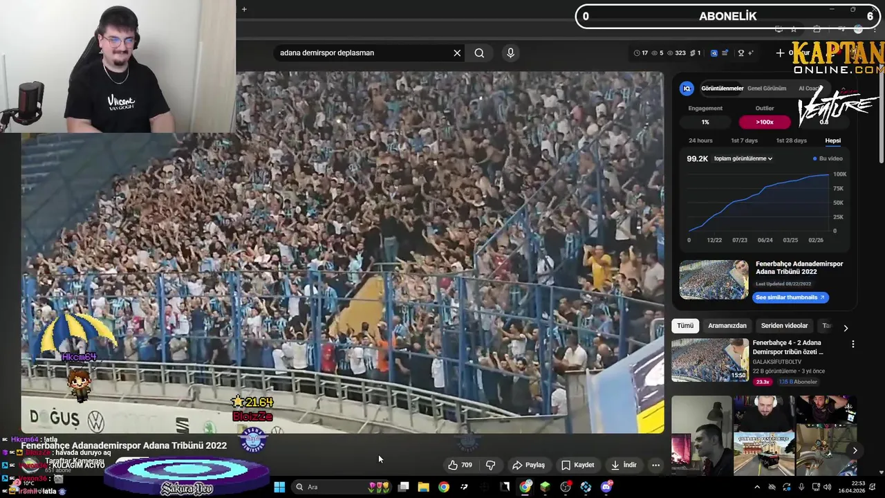The image size is (885, 498).
Task: Click the Oluştur create button with the plus
Action: click(792, 53)
